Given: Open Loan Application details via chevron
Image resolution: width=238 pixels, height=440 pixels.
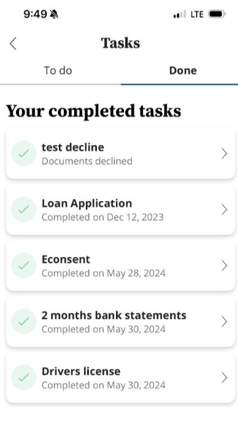Looking at the screenshot, I should click(x=224, y=210).
